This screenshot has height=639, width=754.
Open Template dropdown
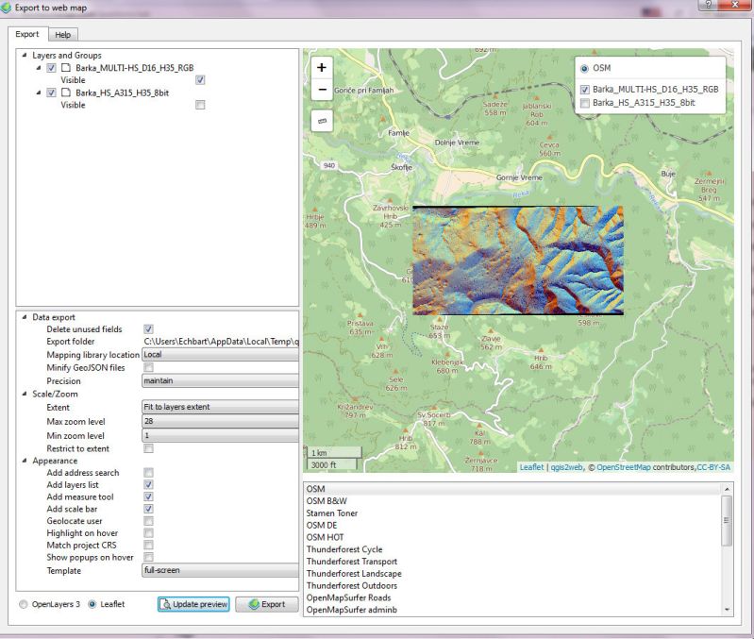click(220, 570)
